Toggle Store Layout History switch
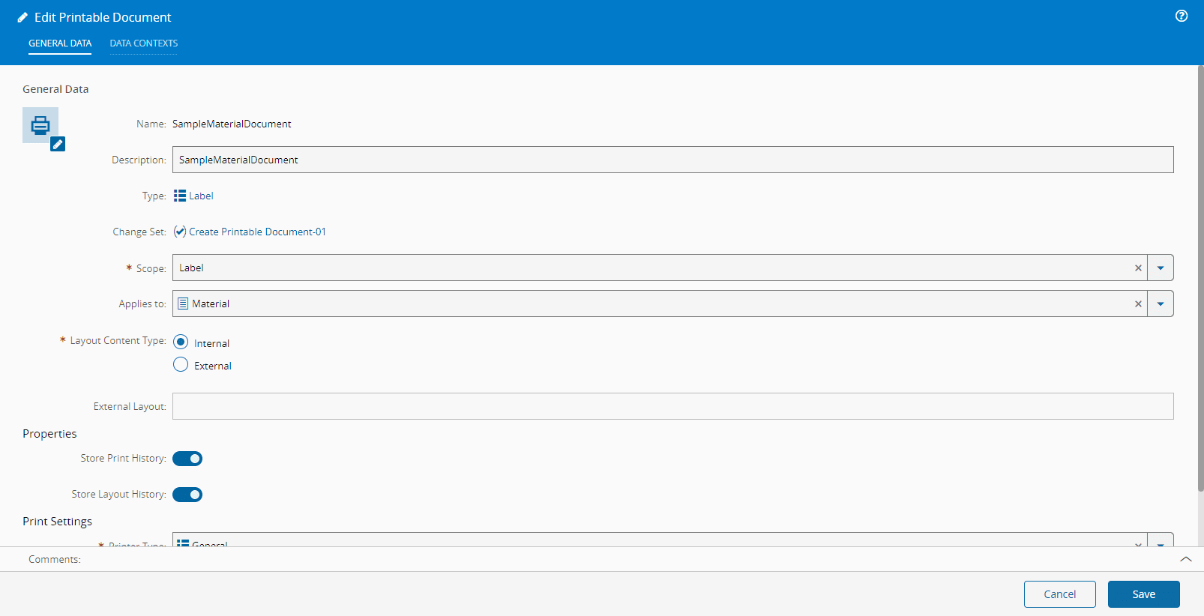Screen dimensions: 1204x616 pos(187,495)
